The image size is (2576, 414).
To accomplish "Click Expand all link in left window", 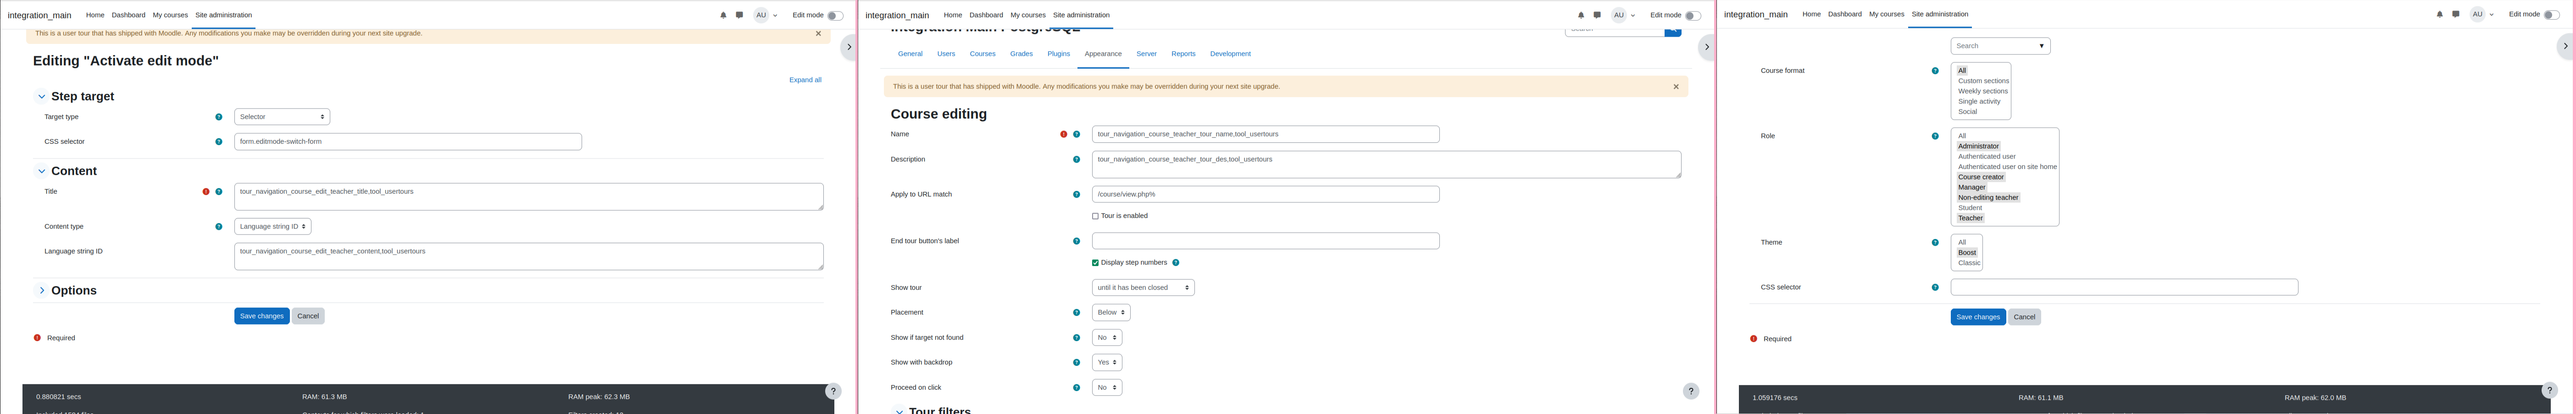I will tap(805, 80).
